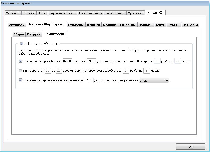Click the hours field in time row
The height and width of the screenshot is (152, 210).
tap(177, 61)
